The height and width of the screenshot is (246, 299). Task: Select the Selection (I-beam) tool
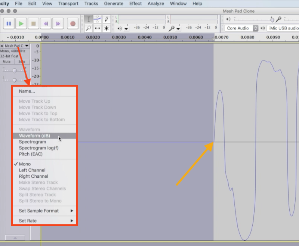click(x=89, y=19)
